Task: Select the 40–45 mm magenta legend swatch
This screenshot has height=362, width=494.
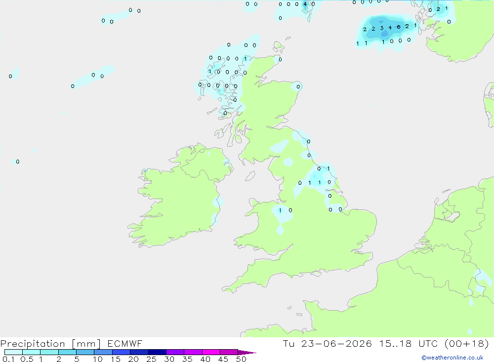Action: (x=211, y=352)
